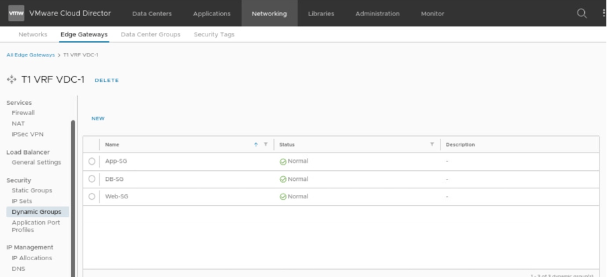
Task: Open the search magnifier icon
Action: [581, 13]
